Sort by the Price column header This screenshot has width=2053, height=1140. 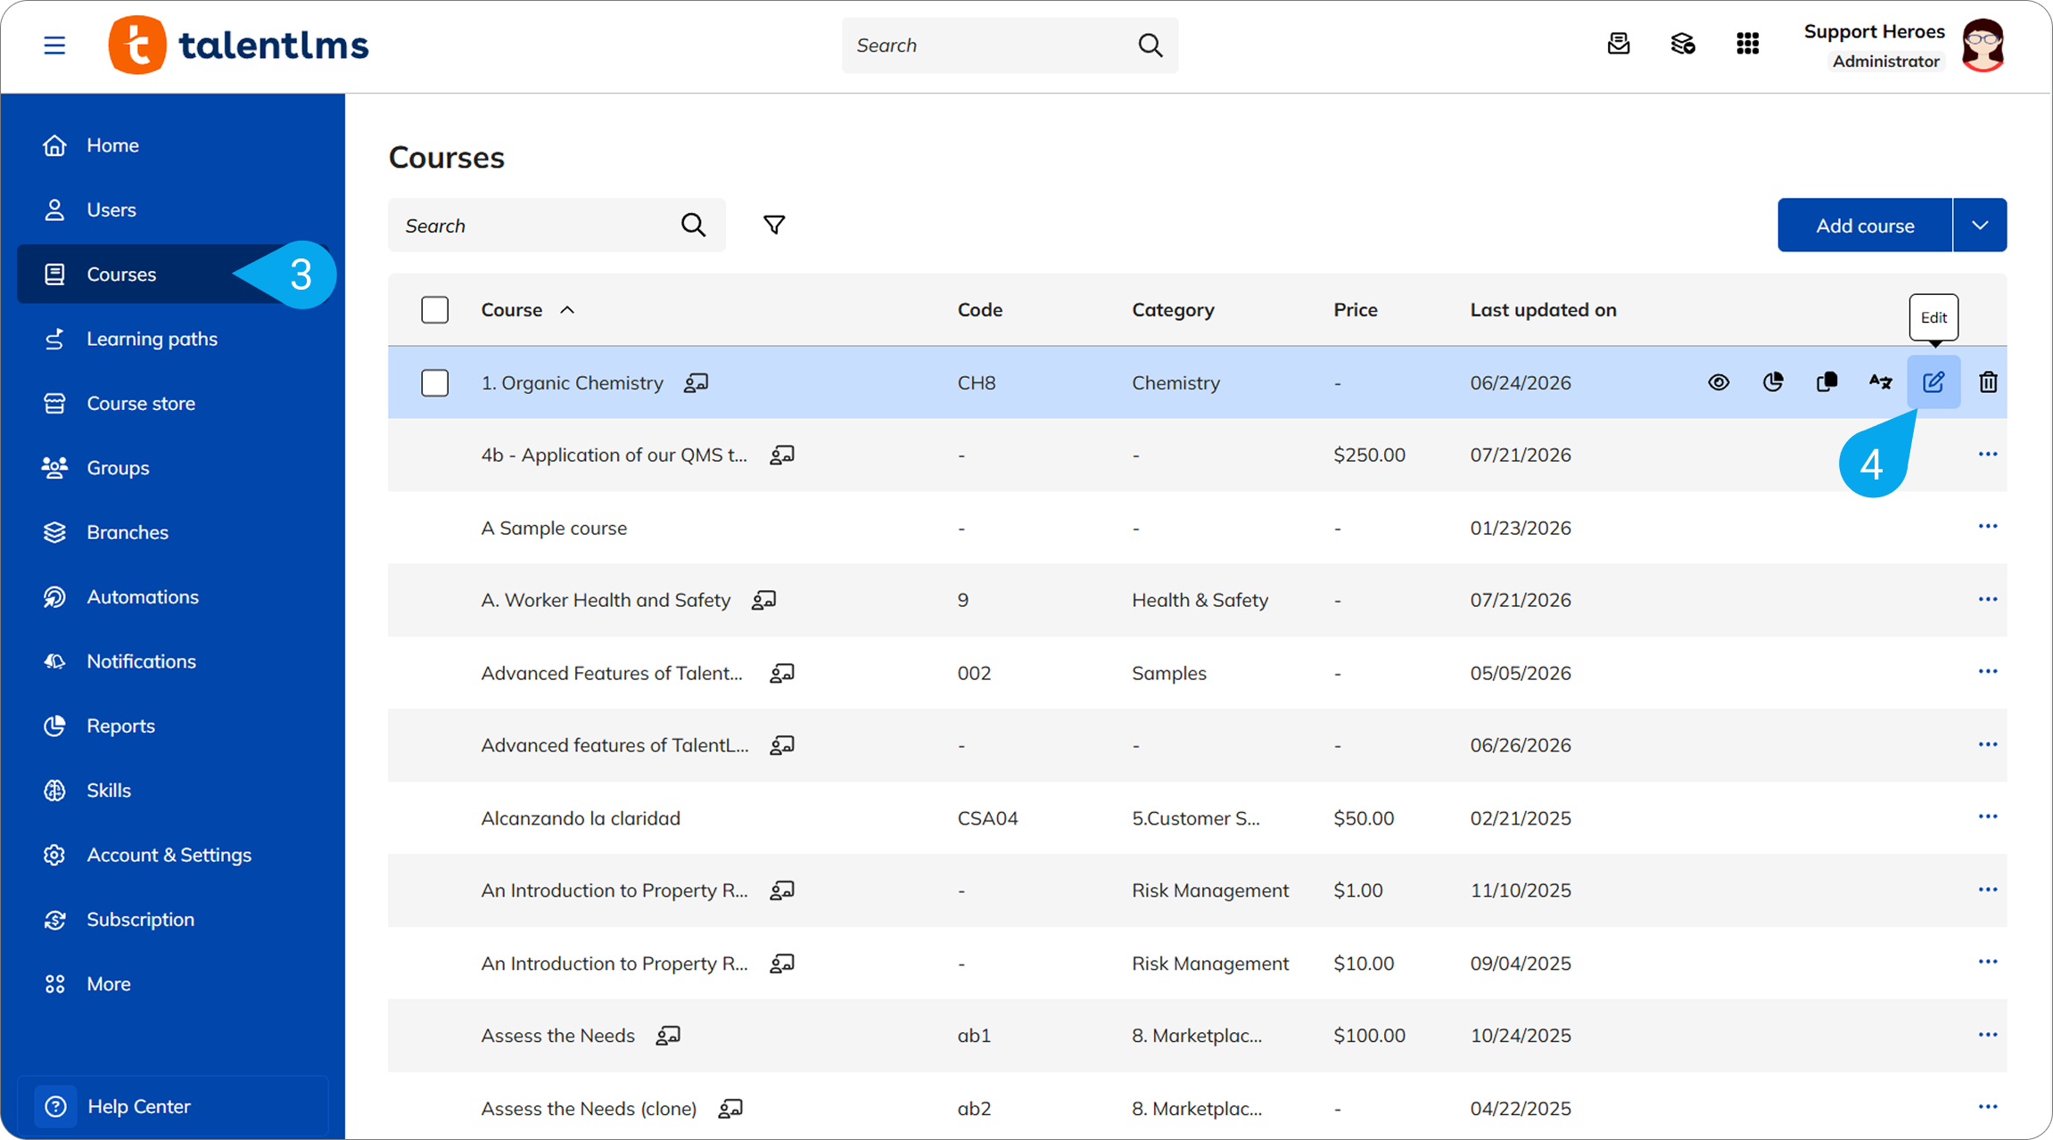1356,310
